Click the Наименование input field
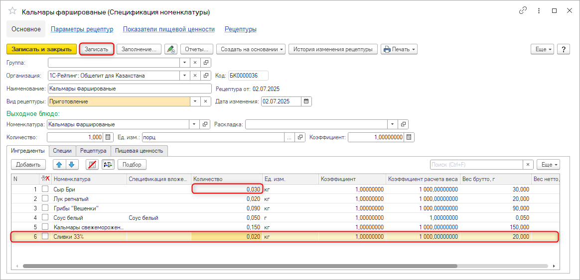Screen dimensions: 580x280 tap(130, 89)
